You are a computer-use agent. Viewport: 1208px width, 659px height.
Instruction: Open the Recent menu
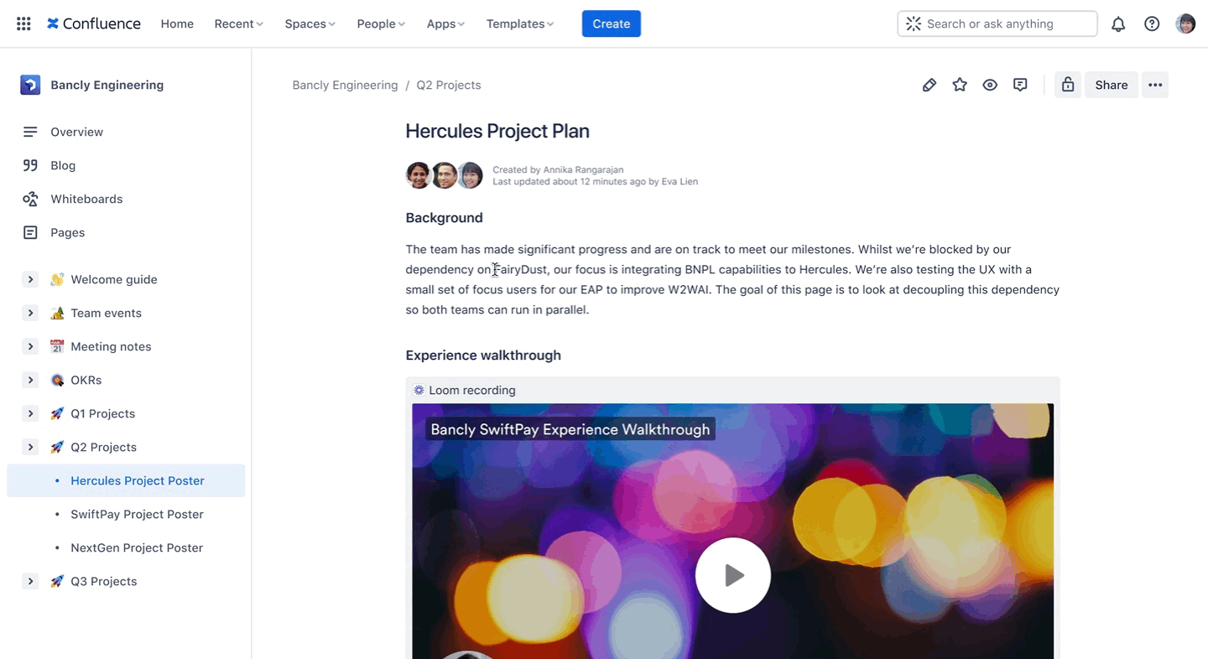click(x=237, y=23)
